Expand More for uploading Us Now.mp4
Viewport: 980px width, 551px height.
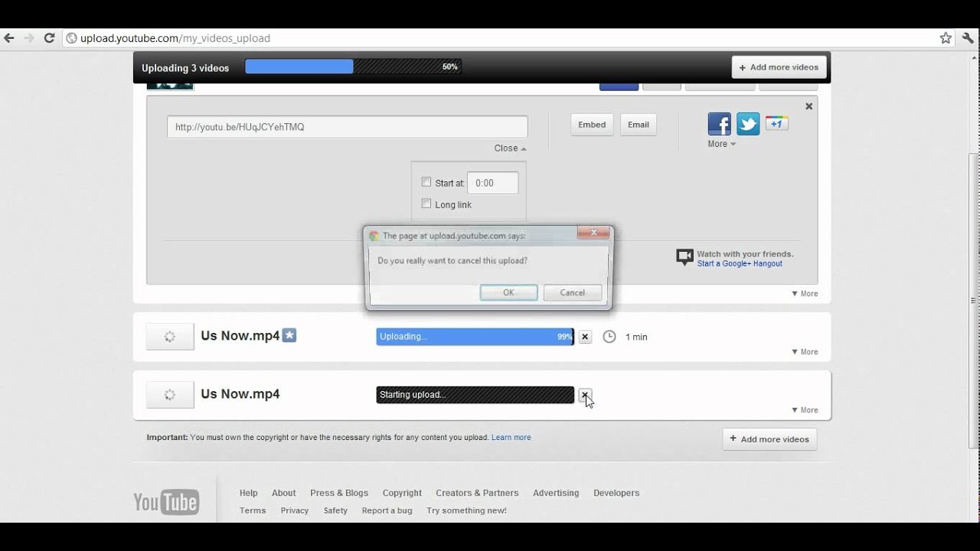tap(805, 352)
